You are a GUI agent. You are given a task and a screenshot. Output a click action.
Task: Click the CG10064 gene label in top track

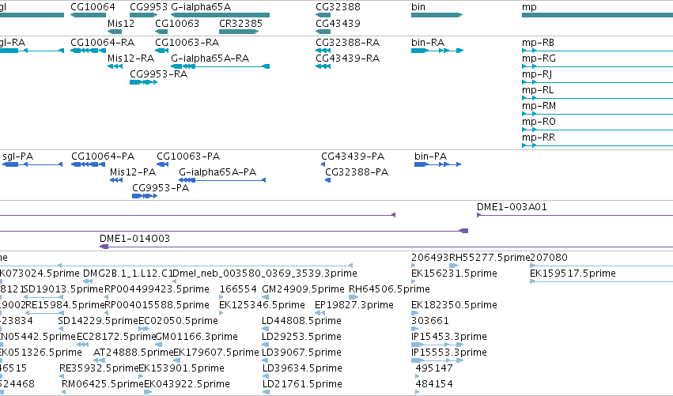93,7
